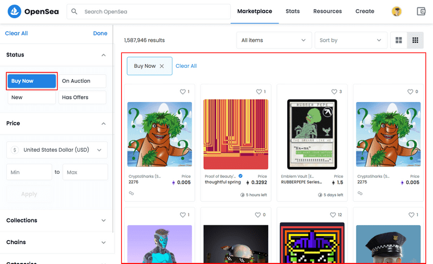Switch to large grid view

tap(398, 40)
